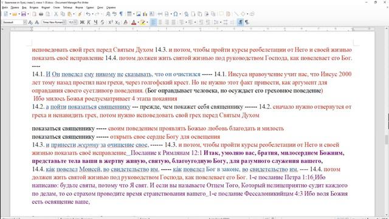Image resolution: width=389 pixels, height=219 pixels.
Task: Center align paragraph
Action: (x=160, y=23)
